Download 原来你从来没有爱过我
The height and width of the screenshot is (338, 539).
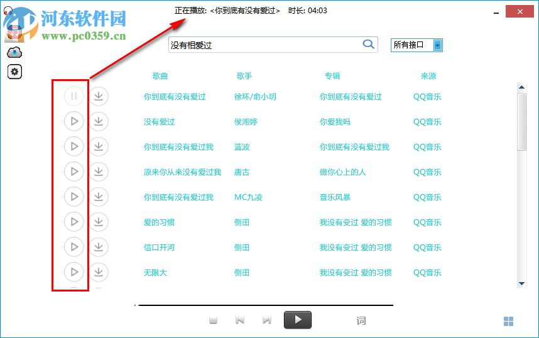point(99,172)
